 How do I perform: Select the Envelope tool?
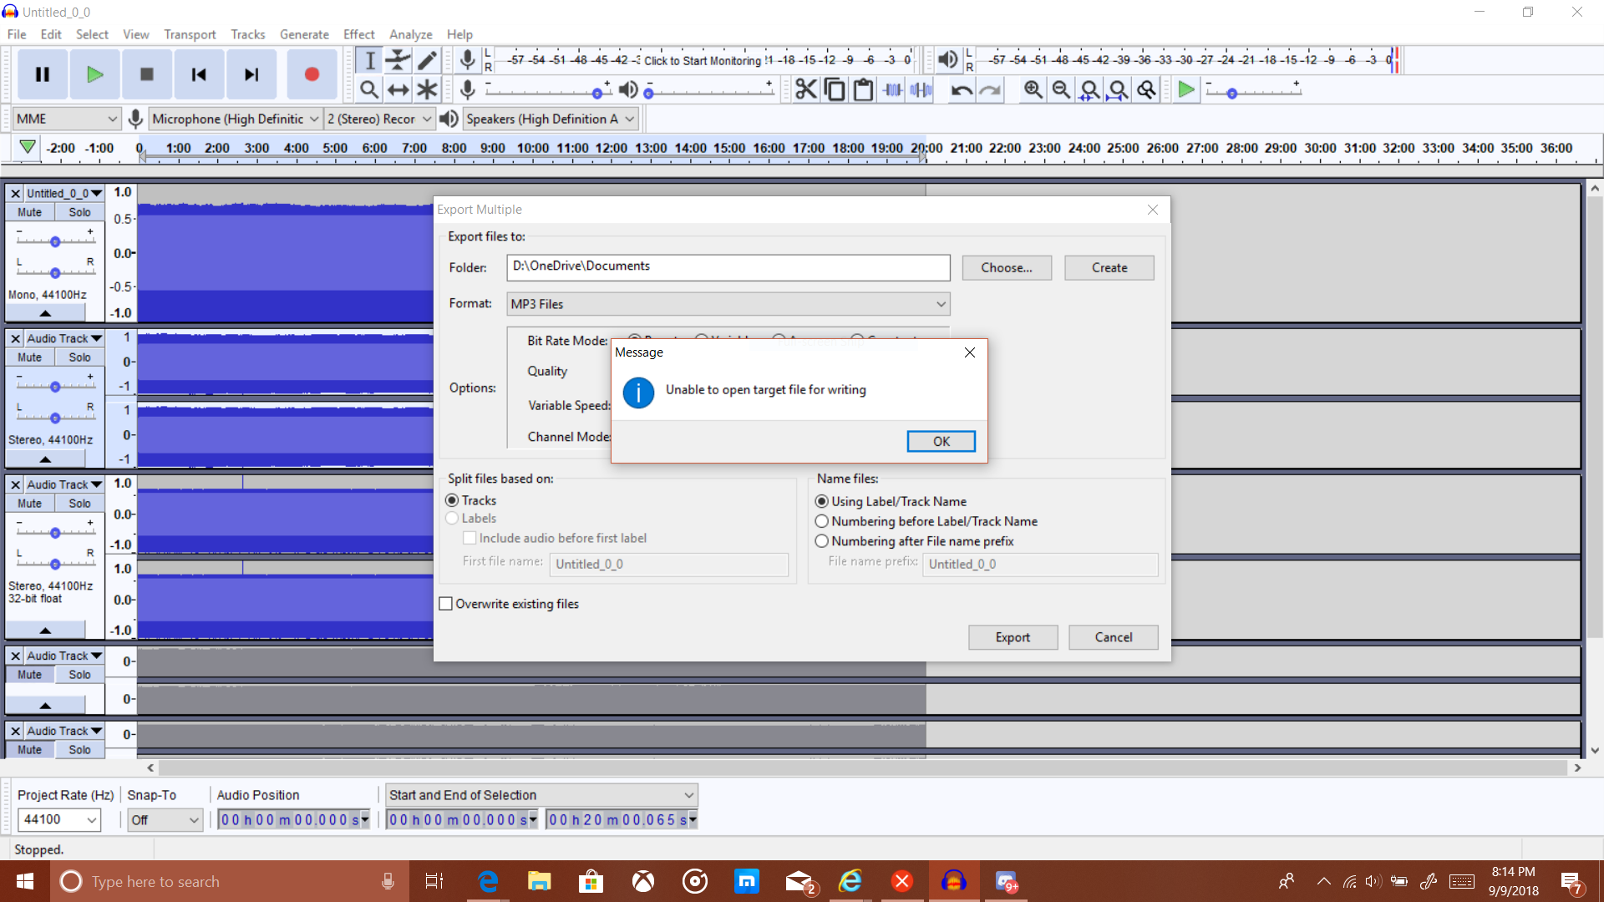pyautogui.click(x=398, y=60)
